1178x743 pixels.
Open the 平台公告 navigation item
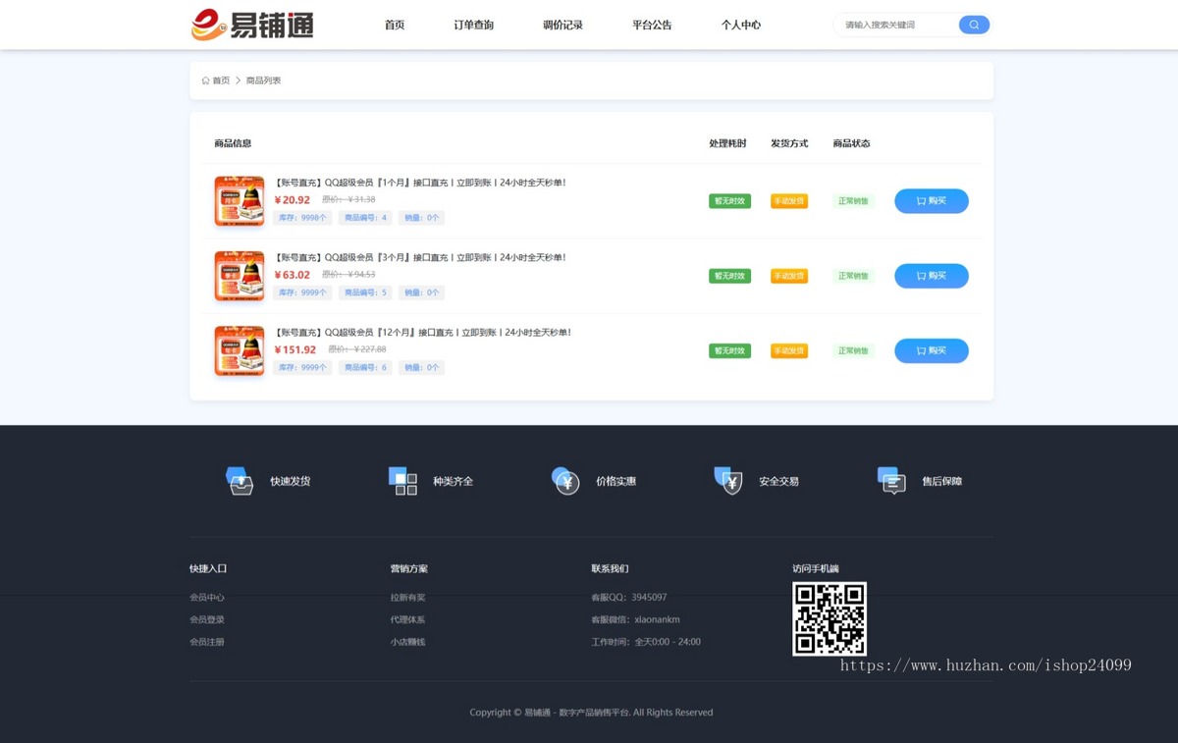click(x=652, y=25)
